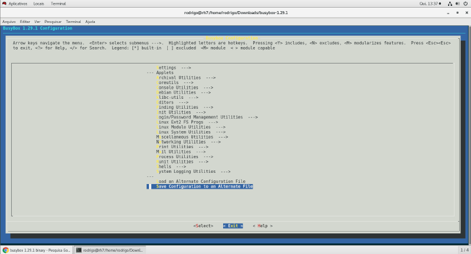This screenshot has width=471, height=254.
Task: Select Login/Password Management Utilities entry
Action: coord(207,117)
